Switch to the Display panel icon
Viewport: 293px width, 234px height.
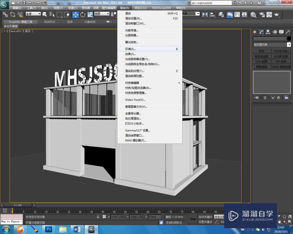point(281,32)
